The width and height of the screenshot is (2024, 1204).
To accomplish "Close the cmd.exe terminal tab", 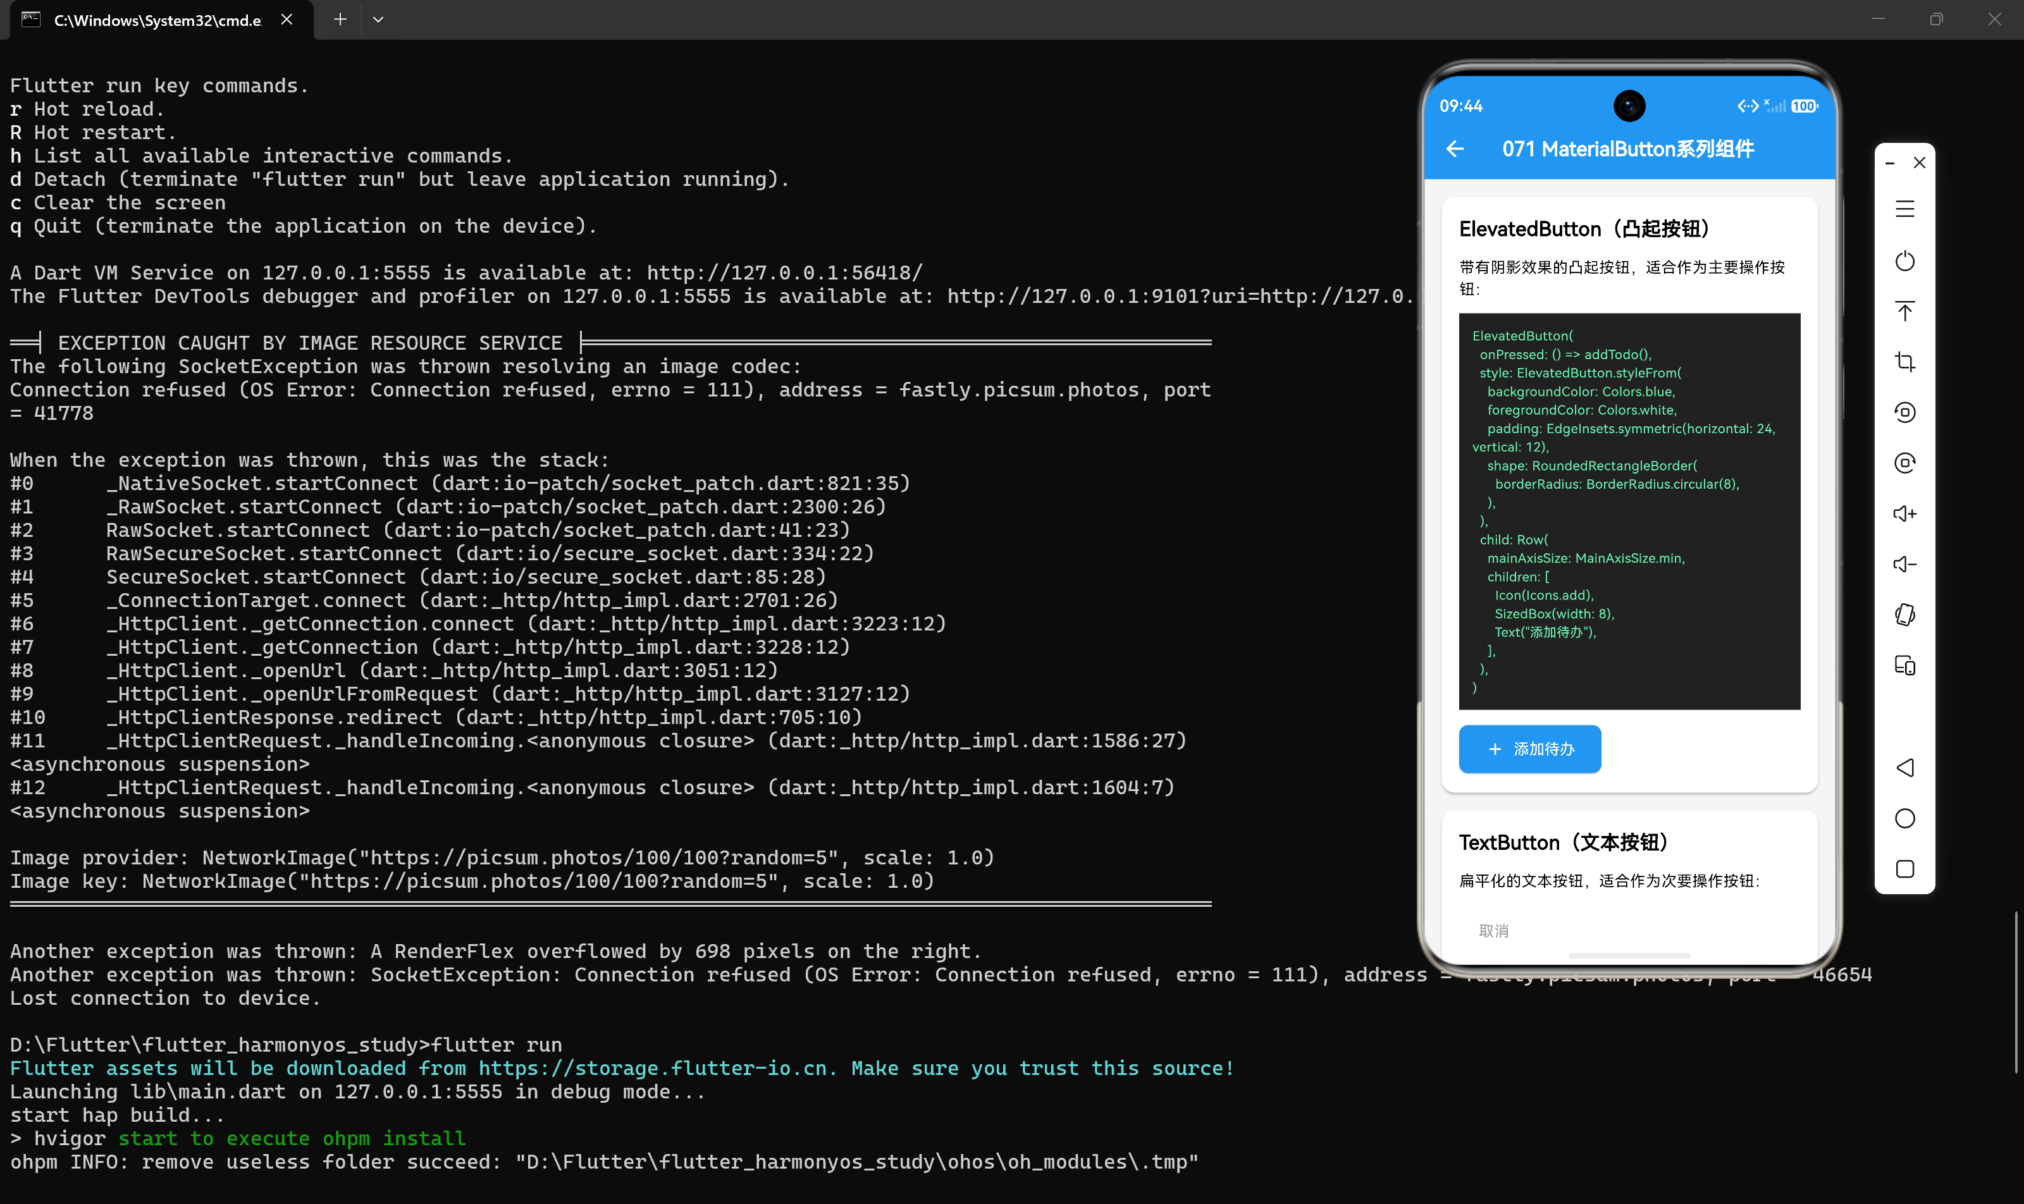I will [287, 20].
